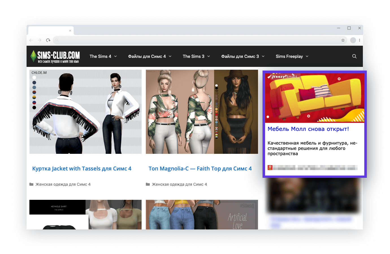The image size is (390, 254).
Task: Open browser three-dot menu
Action: pyautogui.click(x=359, y=40)
